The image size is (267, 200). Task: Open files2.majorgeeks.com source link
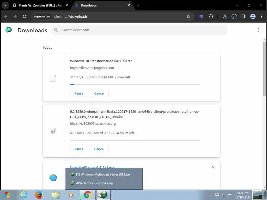click(x=92, y=68)
